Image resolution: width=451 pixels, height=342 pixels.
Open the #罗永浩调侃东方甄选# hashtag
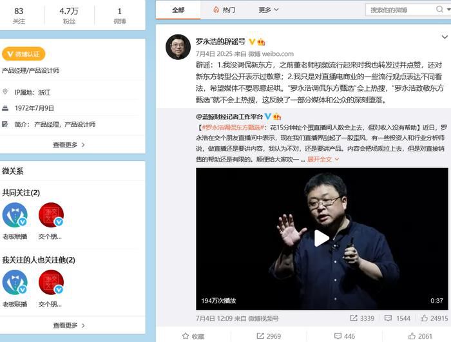coord(233,128)
